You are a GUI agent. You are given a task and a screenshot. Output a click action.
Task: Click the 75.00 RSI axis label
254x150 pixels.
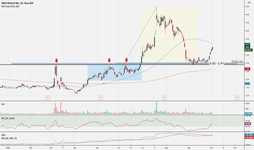click(x=248, y=121)
